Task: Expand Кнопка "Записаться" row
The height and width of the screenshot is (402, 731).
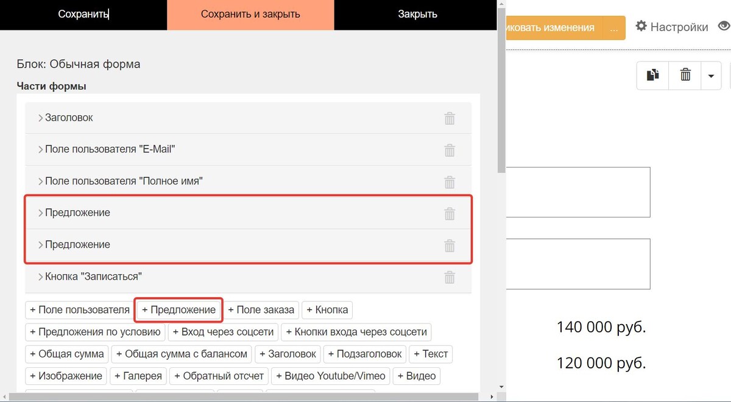Action: (41, 277)
